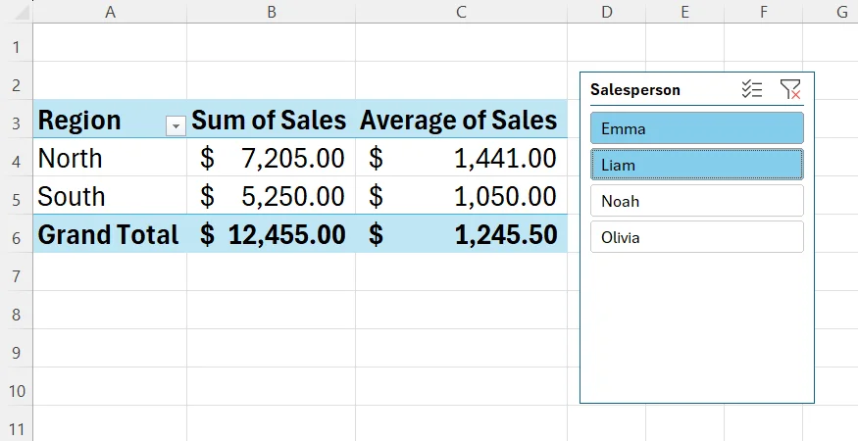Select column D header
The image size is (858, 441).
tap(606, 12)
